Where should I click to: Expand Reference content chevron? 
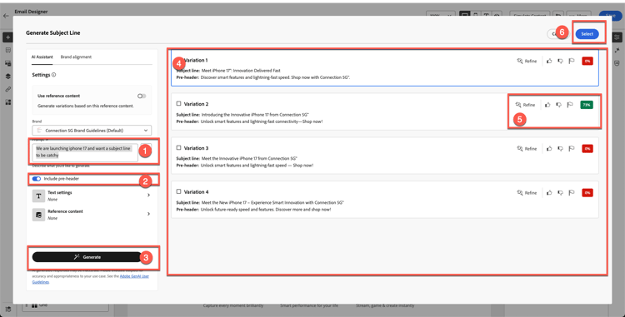click(148, 214)
